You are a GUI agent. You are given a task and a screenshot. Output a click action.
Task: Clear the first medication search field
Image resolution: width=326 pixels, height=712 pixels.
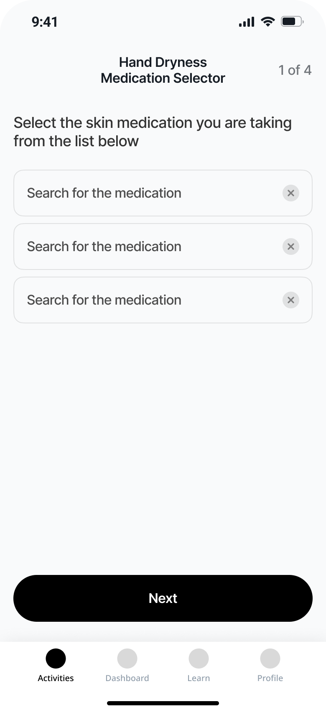291,193
